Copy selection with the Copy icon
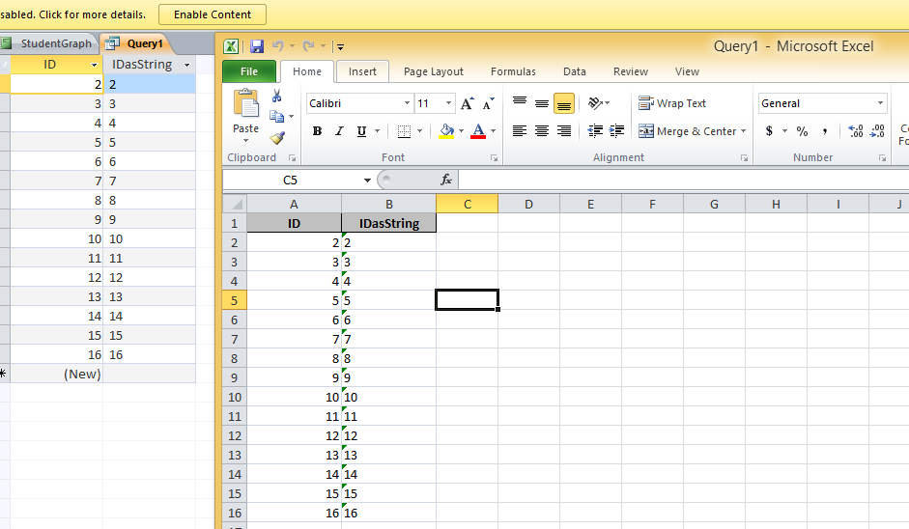 tap(277, 117)
